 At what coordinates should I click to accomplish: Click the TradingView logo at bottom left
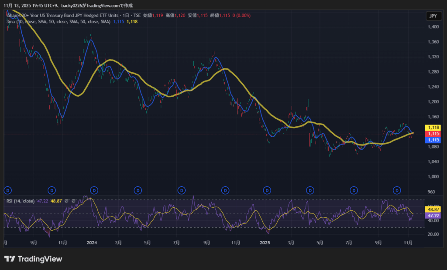click(33, 259)
